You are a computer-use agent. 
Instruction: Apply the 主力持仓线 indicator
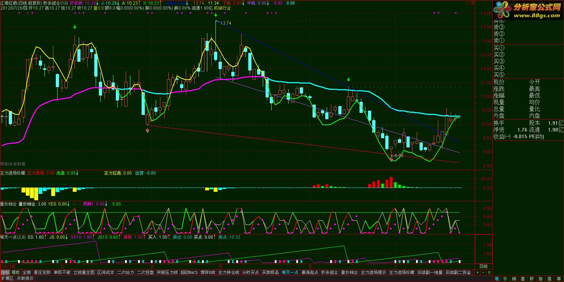[228, 272]
